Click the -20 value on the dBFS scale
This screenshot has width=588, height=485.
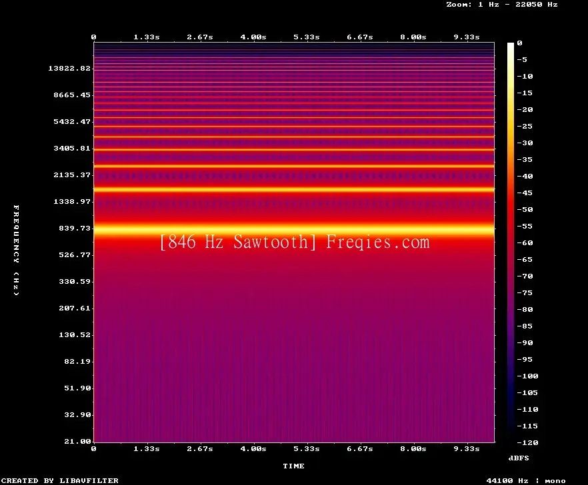click(x=525, y=109)
